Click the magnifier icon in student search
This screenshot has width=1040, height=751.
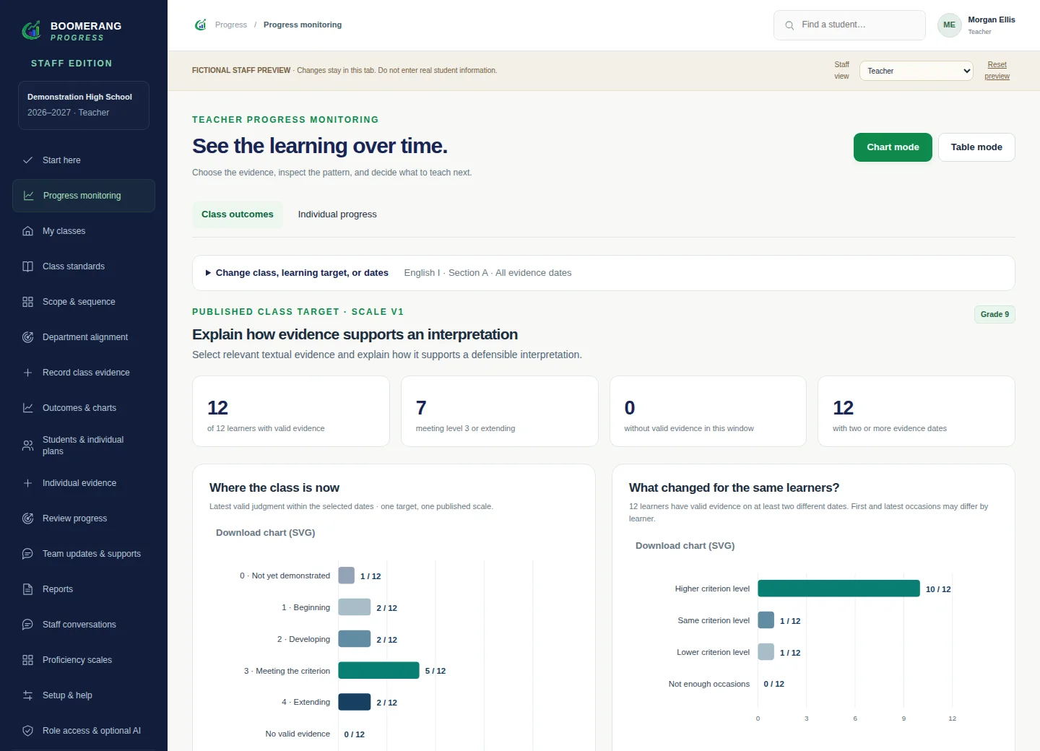pos(789,25)
